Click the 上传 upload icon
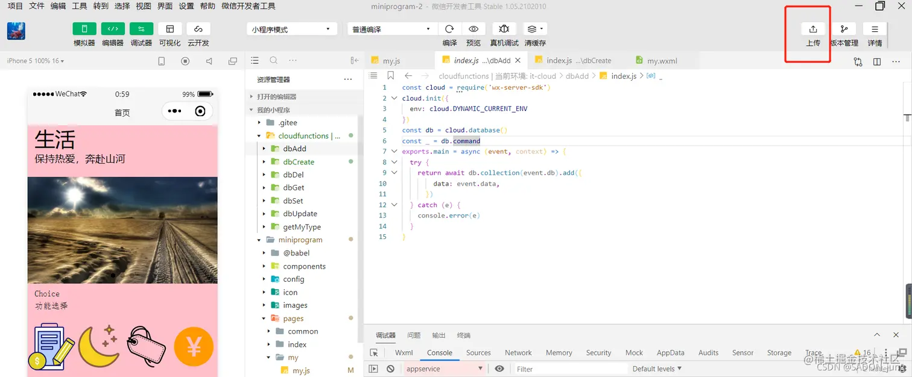 [812, 29]
